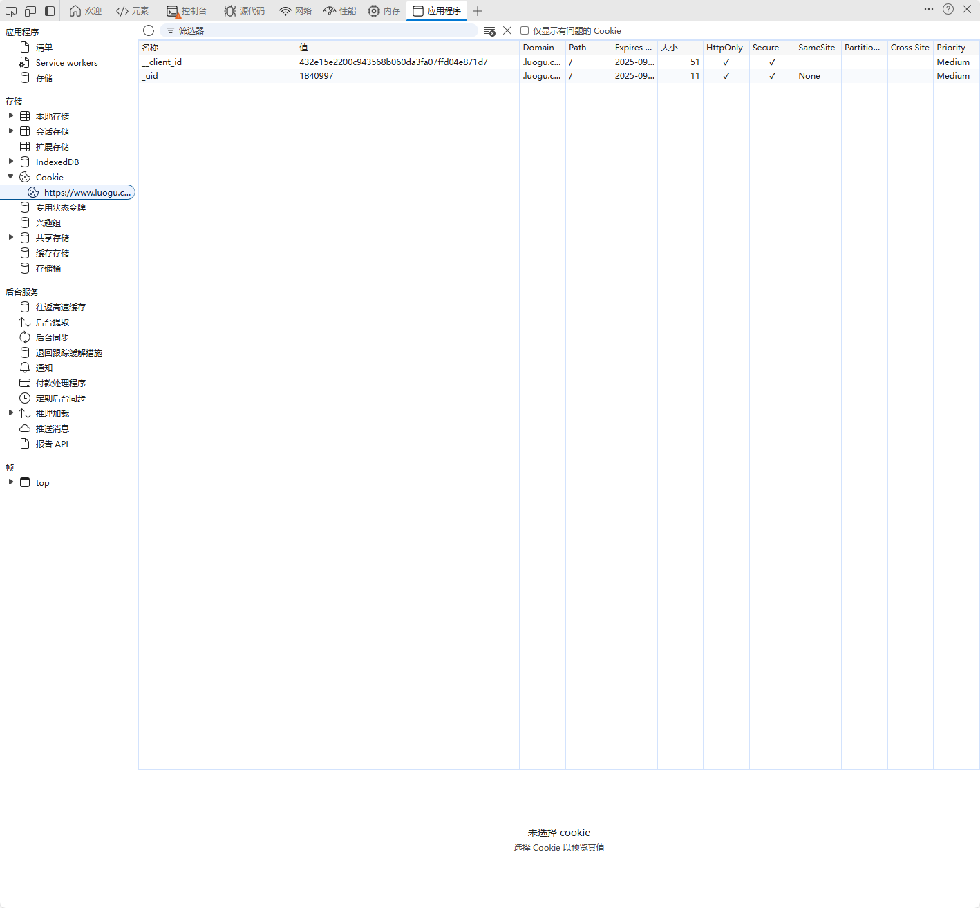
Task: Click the plus icon to add tool tab
Action: tap(478, 11)
